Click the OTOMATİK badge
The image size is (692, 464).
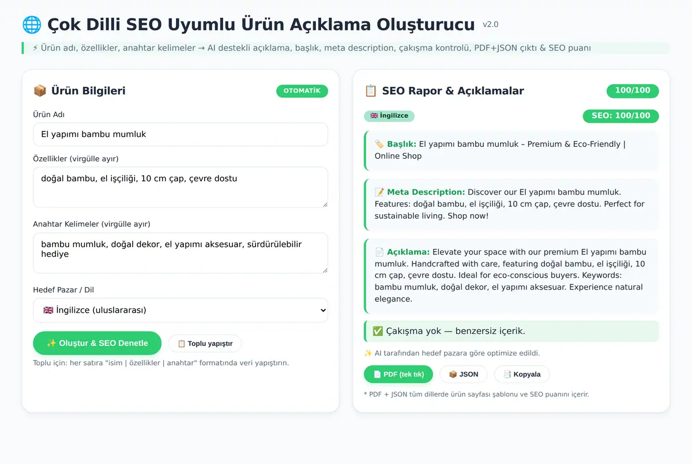pos(302,91)
